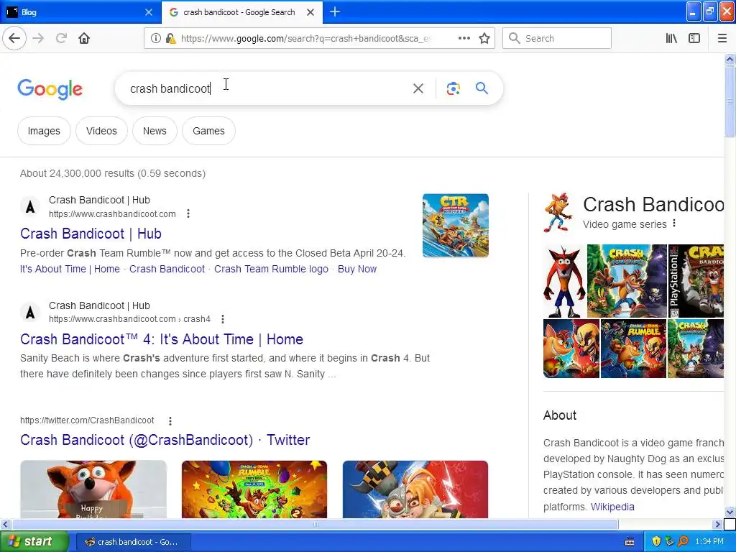Show site information icon in address bar
The image size is (736, 552).
156,39
